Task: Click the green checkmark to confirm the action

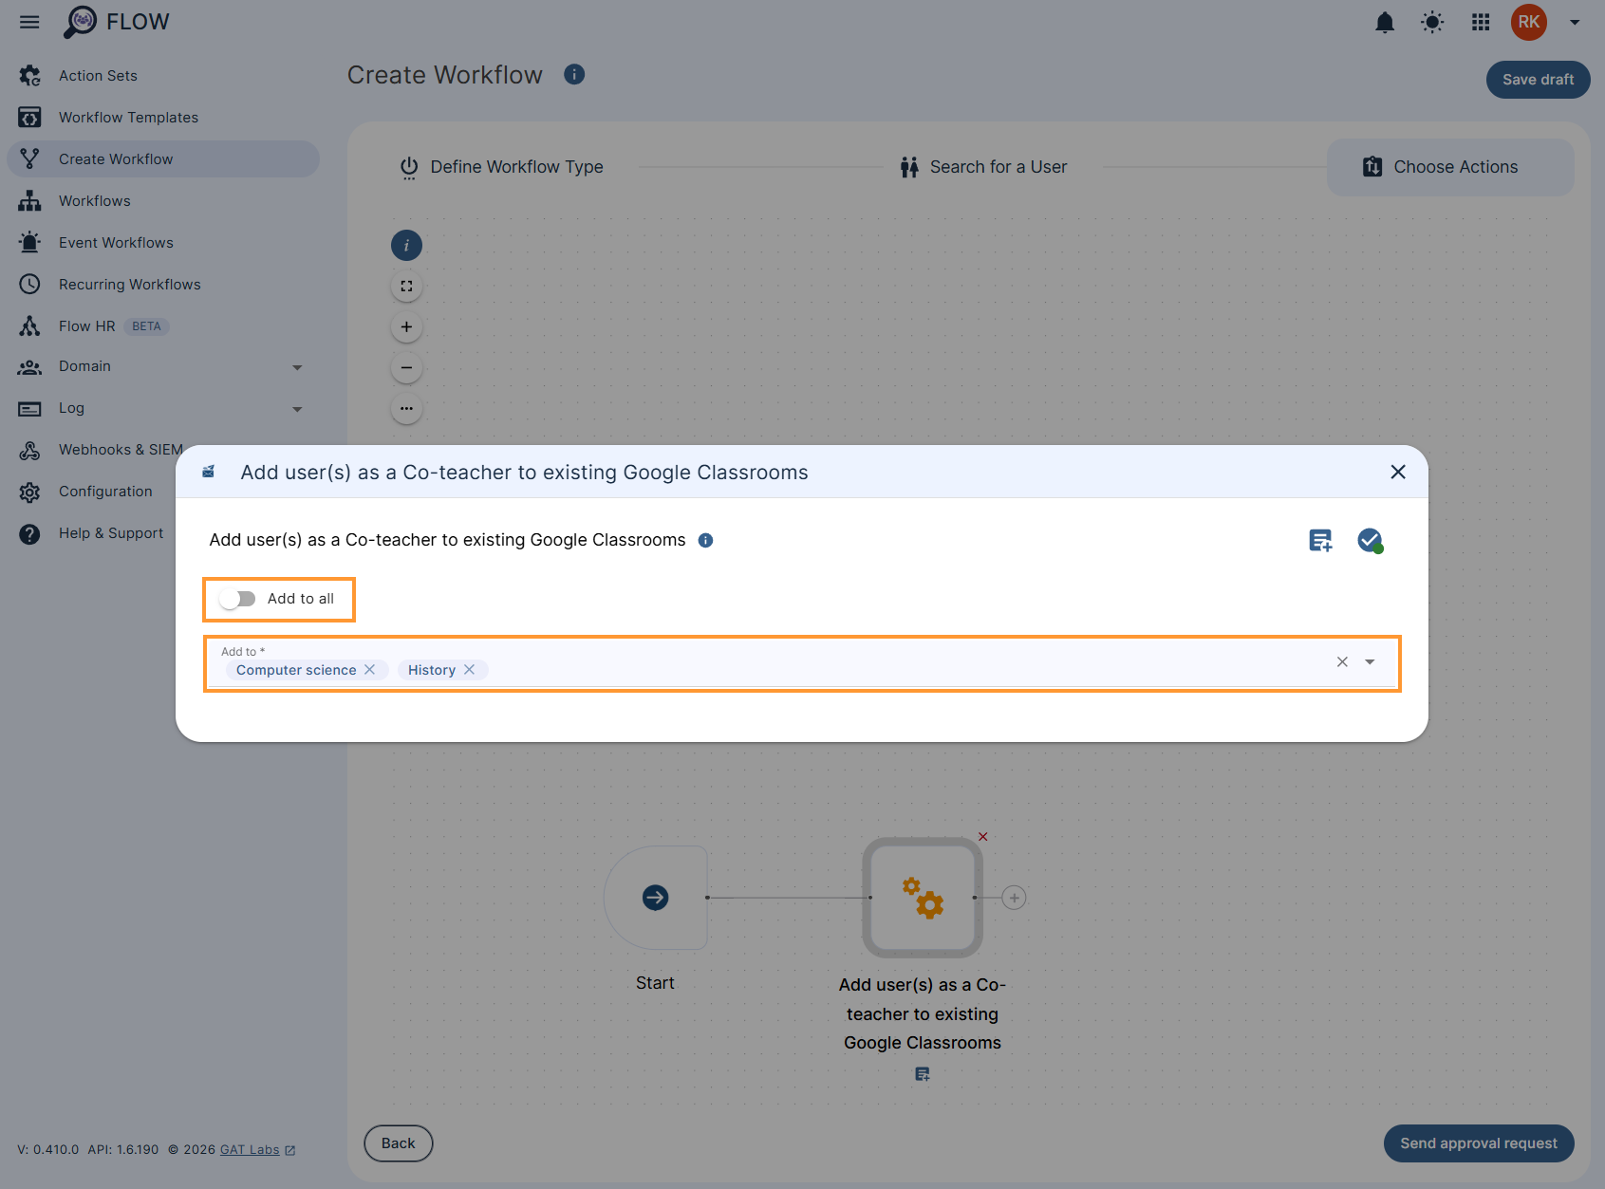Action: (x=1370, y=539)
